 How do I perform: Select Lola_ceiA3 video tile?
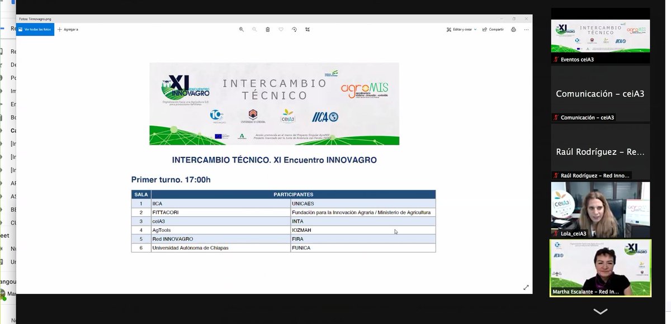[601, 209]
